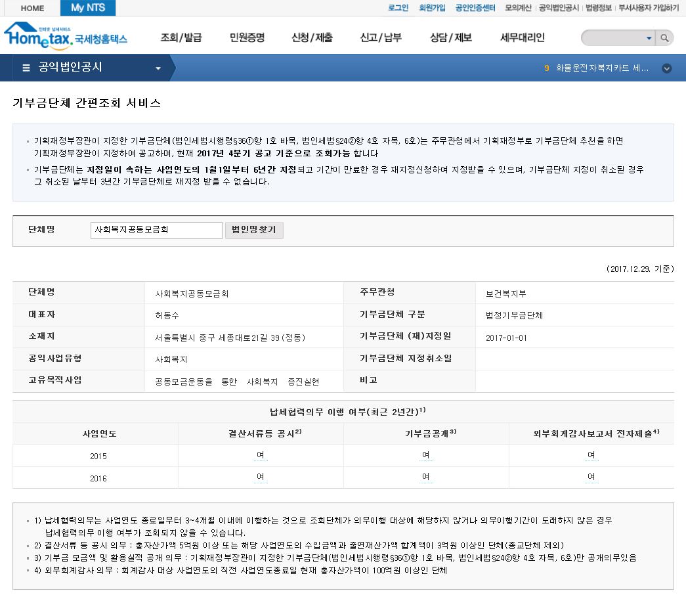Click the 로그인 link
Screen dimensions: 686x597
coord(398,8)
